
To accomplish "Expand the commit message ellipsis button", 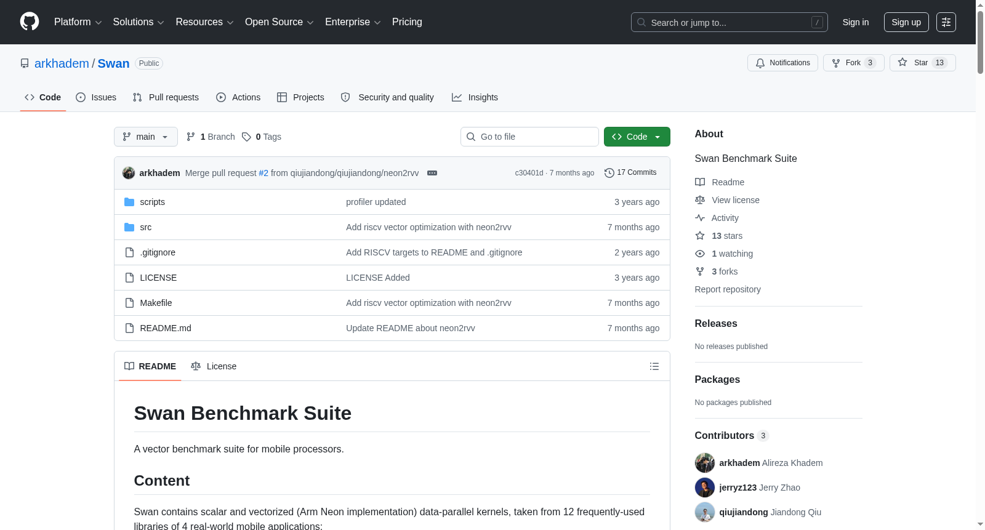I will coord(432,173).
